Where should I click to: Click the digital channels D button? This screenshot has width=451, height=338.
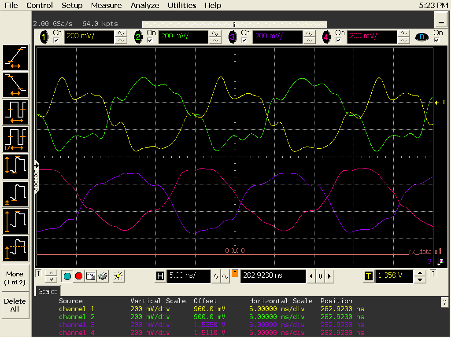[422, 37]
